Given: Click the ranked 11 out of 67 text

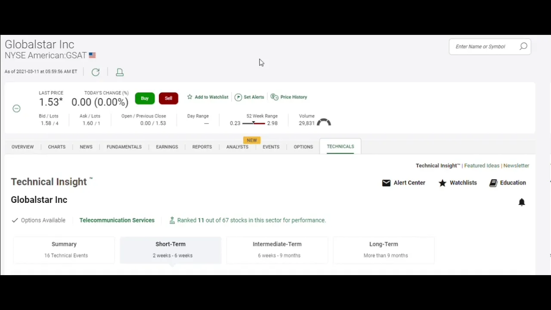Looking at the screenshot, I should coord(251,220).
